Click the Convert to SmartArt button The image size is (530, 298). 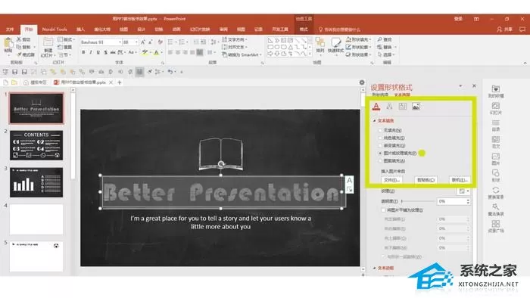pos(241,54)
